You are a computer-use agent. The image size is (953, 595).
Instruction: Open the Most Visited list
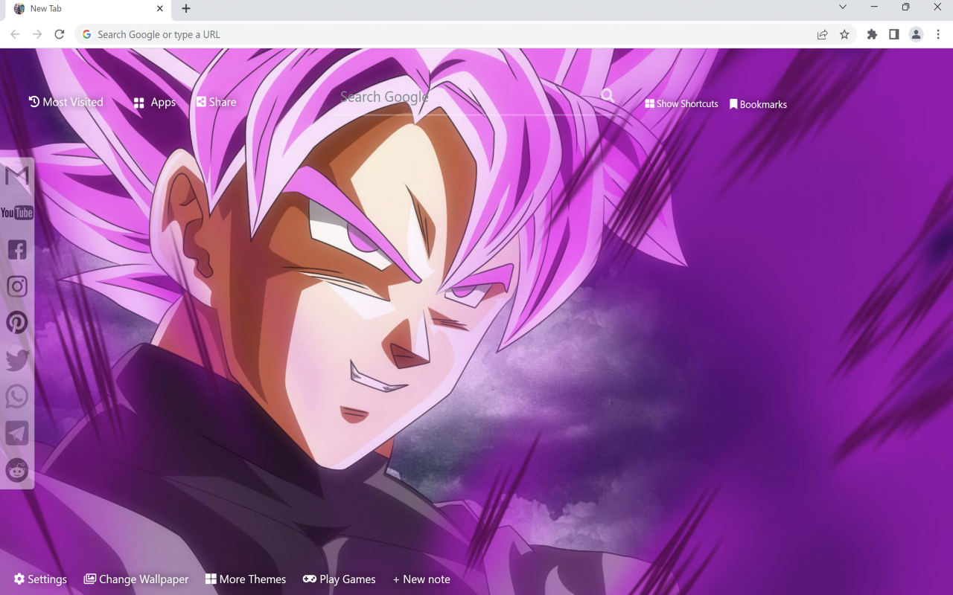[x=66, y=102]
